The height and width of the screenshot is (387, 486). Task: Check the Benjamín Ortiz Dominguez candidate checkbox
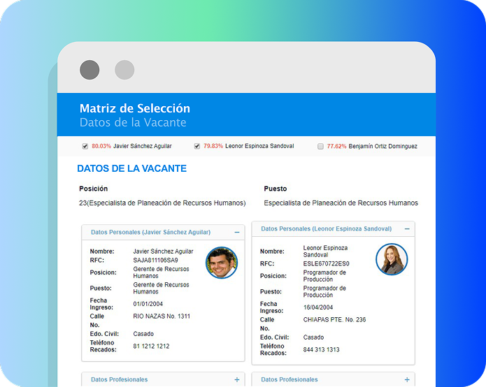[320, 147]
